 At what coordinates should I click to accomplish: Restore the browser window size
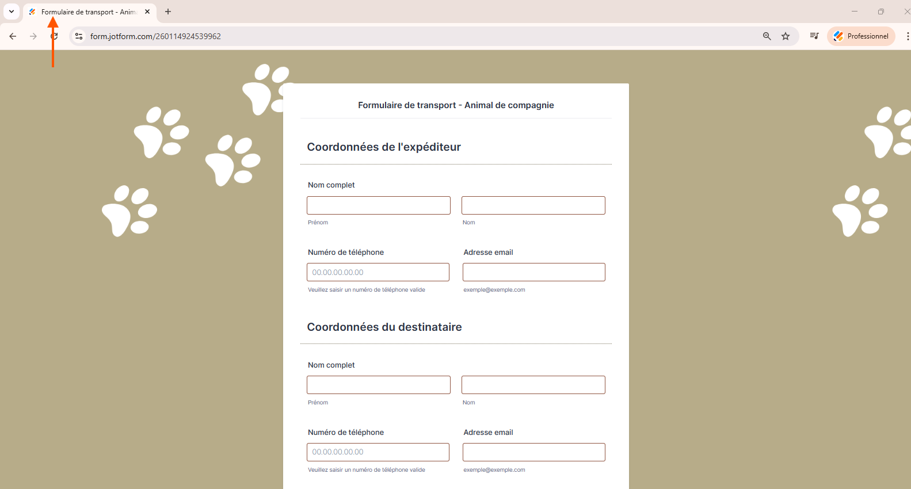tap(880, 12)
